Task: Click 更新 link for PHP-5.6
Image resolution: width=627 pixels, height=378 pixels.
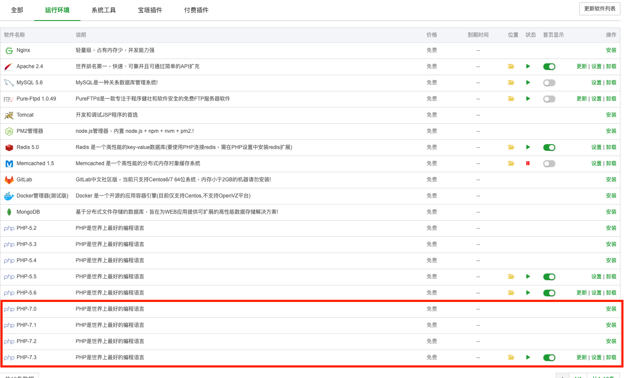Action: 581,293
